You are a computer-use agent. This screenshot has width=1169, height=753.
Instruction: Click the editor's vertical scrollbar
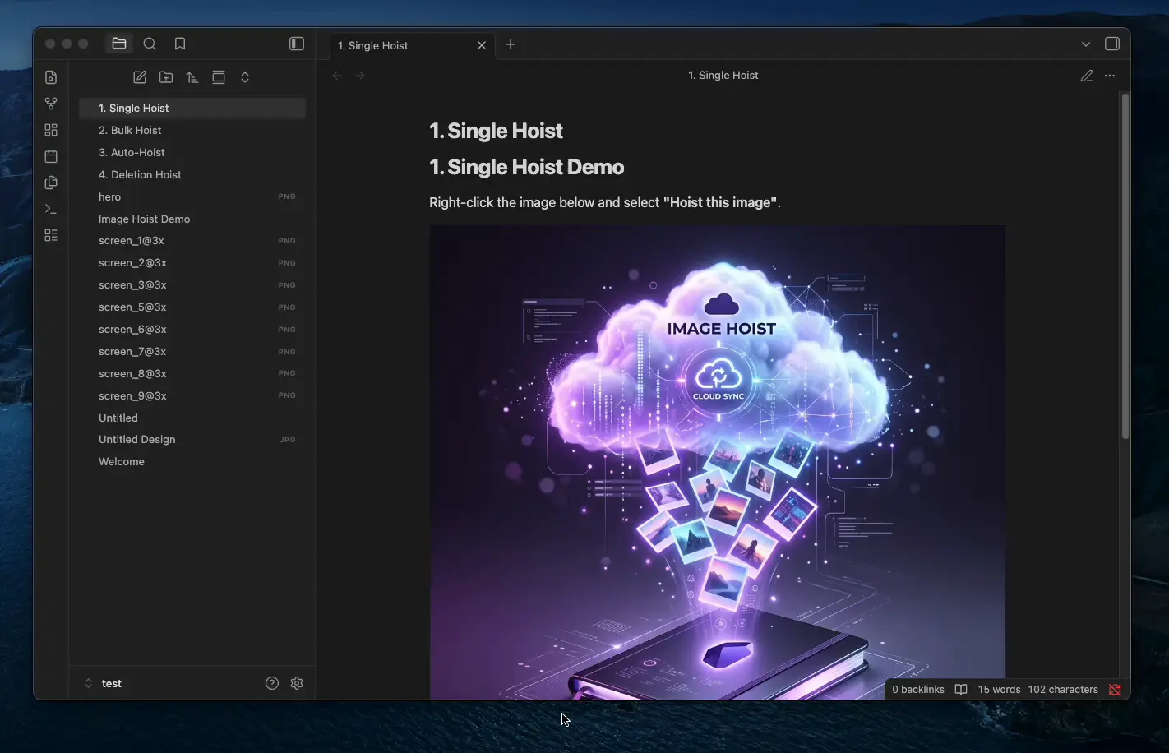coord(1125,266)
